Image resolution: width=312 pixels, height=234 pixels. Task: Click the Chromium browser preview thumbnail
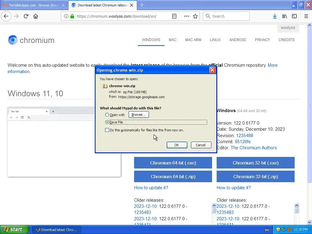64,142
